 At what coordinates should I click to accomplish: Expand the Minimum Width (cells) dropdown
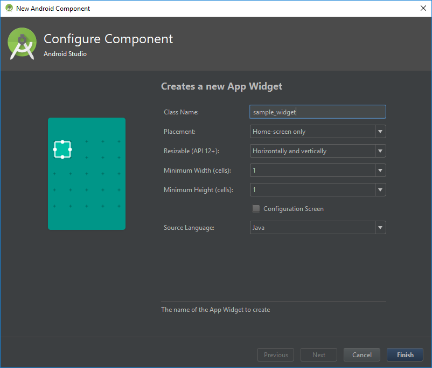318,171
